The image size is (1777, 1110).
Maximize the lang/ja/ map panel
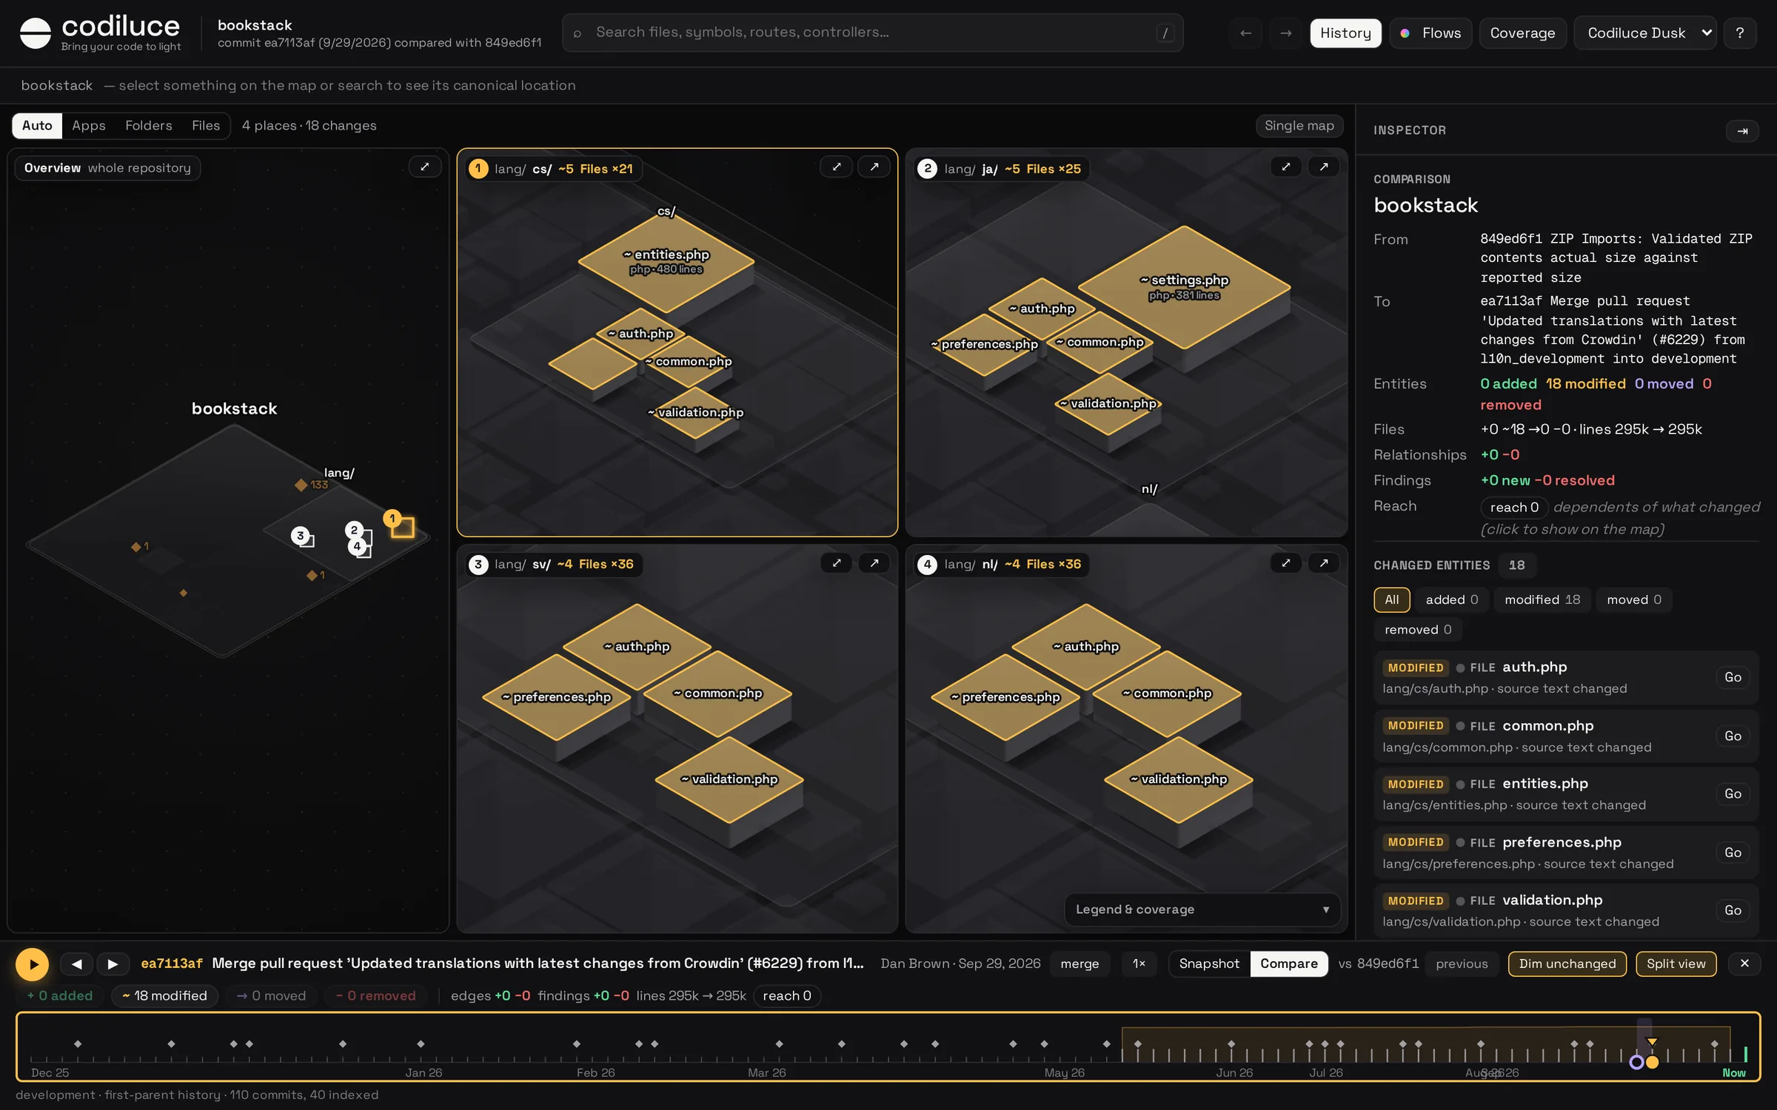[x=1286, y=167]
